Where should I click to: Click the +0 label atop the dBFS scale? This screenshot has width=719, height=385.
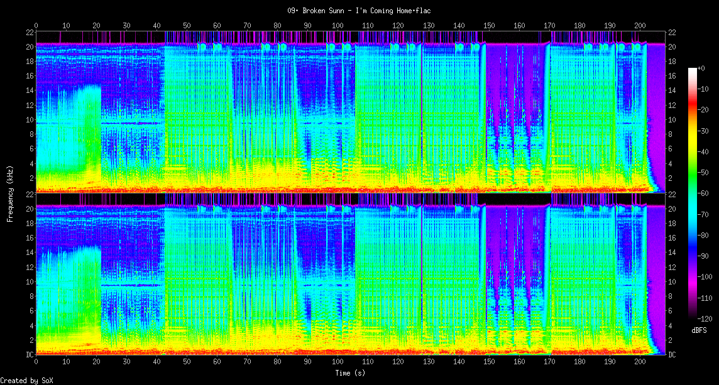coord(701,68)
